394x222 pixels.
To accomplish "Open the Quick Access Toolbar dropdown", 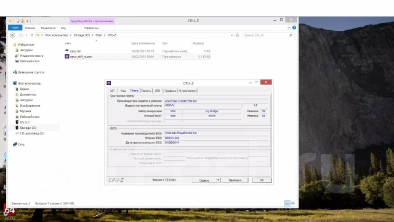I will pos(27,21).
